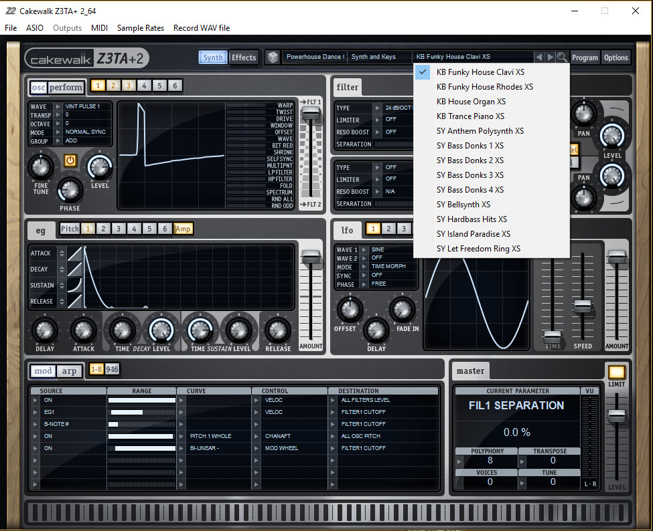Screen dimensions: 653x531
Task: Open the MIDI menu
Action: coord(99,28)
